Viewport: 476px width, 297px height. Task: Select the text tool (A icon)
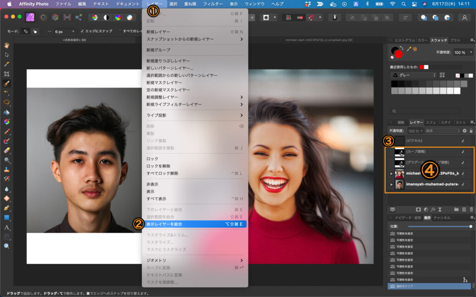pyautogui.click(x=7, y=227)
